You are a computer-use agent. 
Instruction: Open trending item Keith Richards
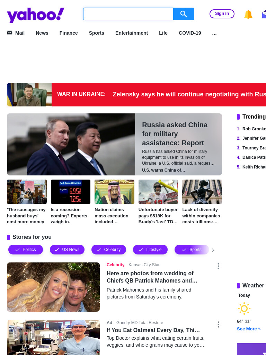click(x=254, y=167)
